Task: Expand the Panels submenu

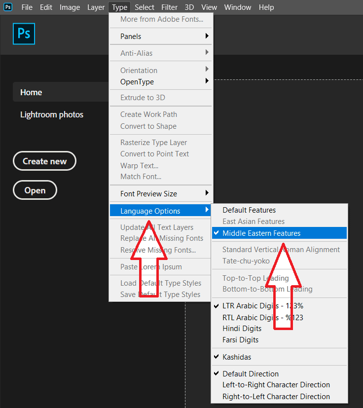Action: pos(161,37)
